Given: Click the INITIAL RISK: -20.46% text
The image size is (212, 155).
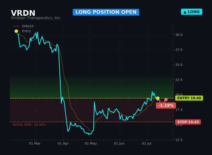Looking at the screenshot, I should (x=29, y=125).
